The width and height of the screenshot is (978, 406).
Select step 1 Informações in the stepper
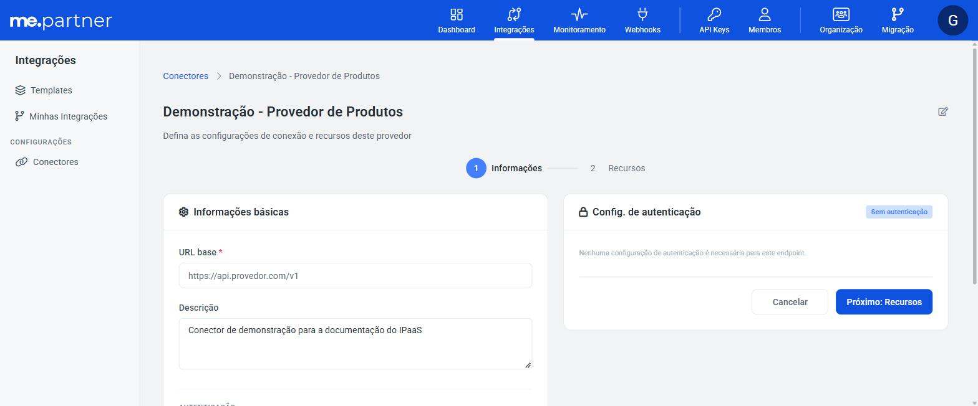pyautogui.click(x=504, y=168)
